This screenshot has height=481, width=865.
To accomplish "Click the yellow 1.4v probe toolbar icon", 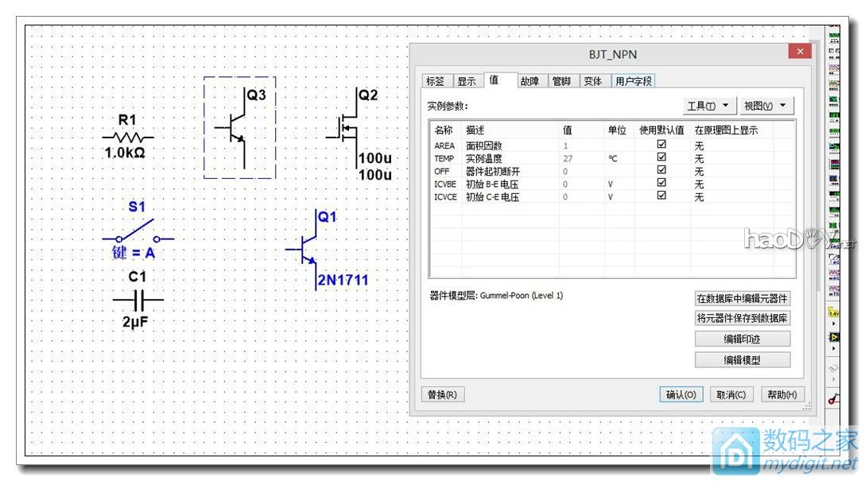I will click(833, 313).
